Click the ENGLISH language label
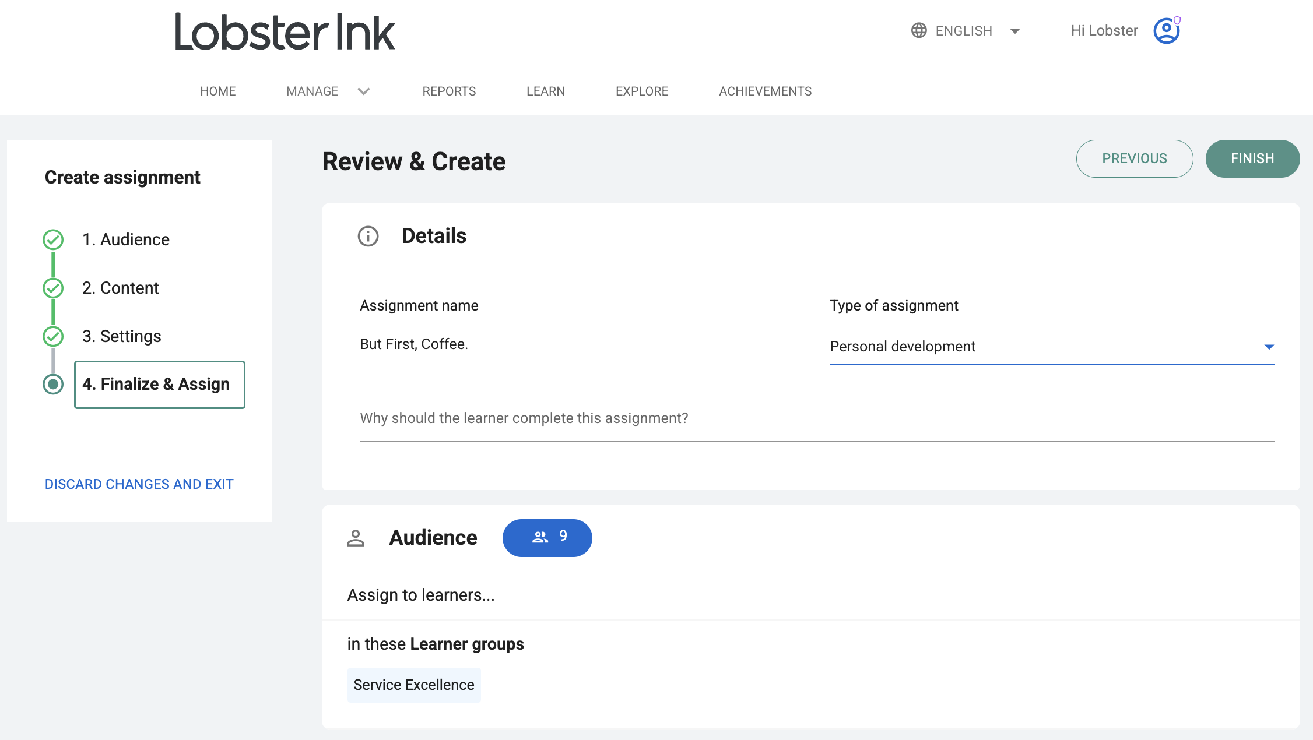The width and height of the screenshot is (1313, 740). [x=964, y=31]
